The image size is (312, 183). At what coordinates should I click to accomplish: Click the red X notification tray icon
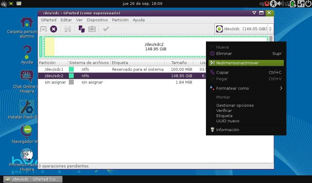pyautogui.click(x=267, y=4)
